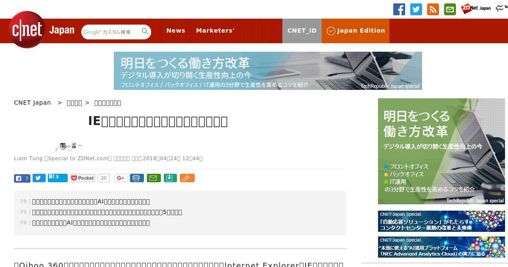Open the contact center solution sidebar banner

pos(442,221)
